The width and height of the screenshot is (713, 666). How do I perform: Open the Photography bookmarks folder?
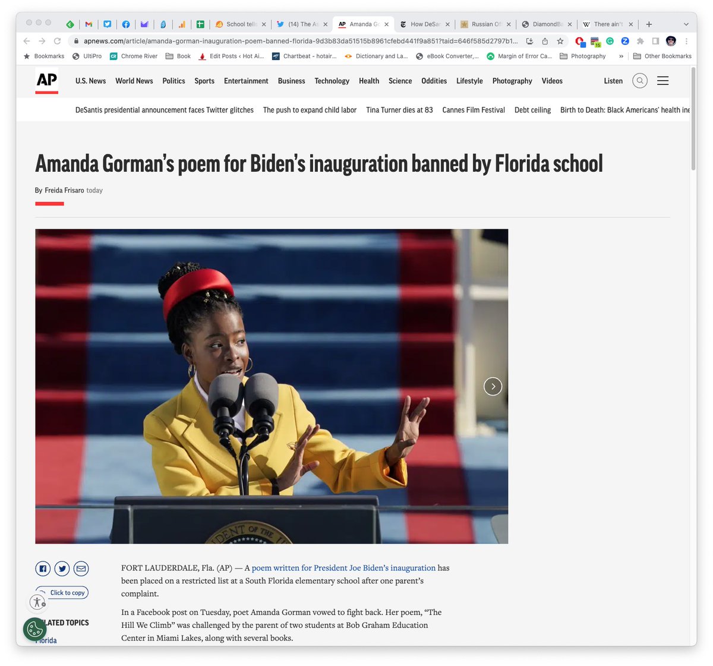pyautogui.click(x=583, y=56)
